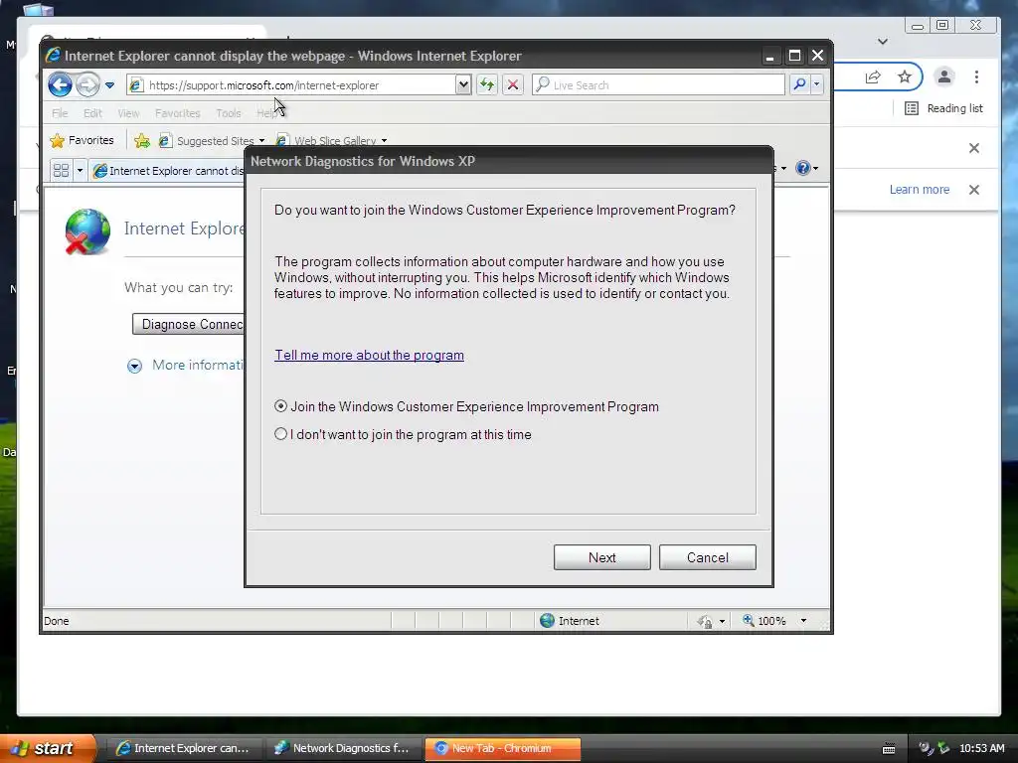Click the Chromium share icon
1018x763 pixels.
point(873,77)
